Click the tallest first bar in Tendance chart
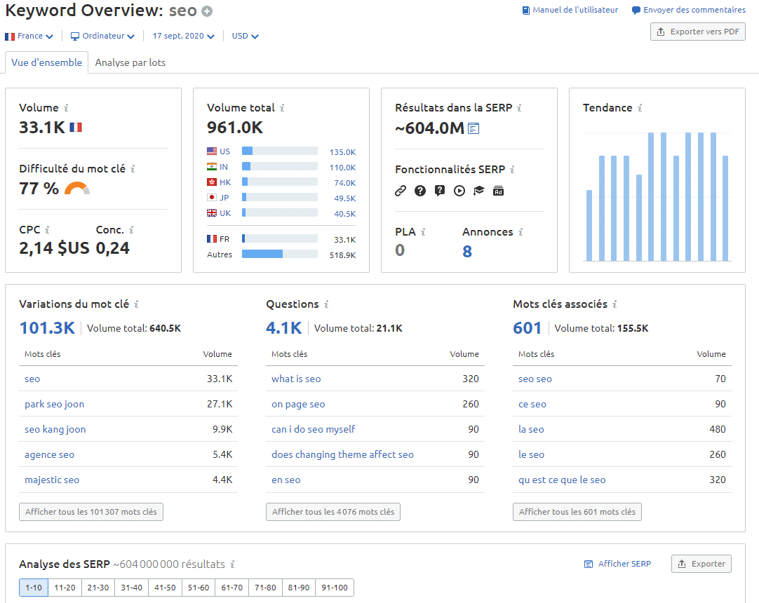Screen dimensions: 759x603 [651, 197]
